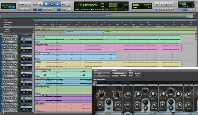This screenshot has height=115, width=198.
Task: Start playback in transport
Action: (x=166, y=4)
